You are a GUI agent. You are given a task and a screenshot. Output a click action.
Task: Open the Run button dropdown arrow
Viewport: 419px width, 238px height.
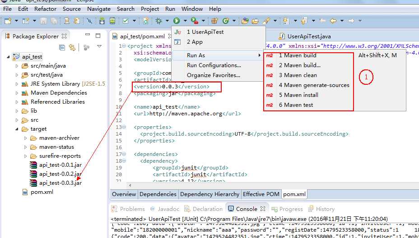(185, 21)
